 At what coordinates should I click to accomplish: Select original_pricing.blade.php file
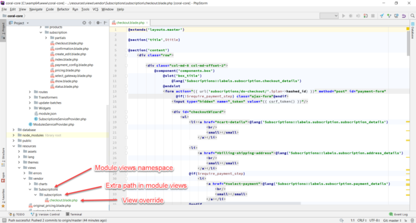50,206
